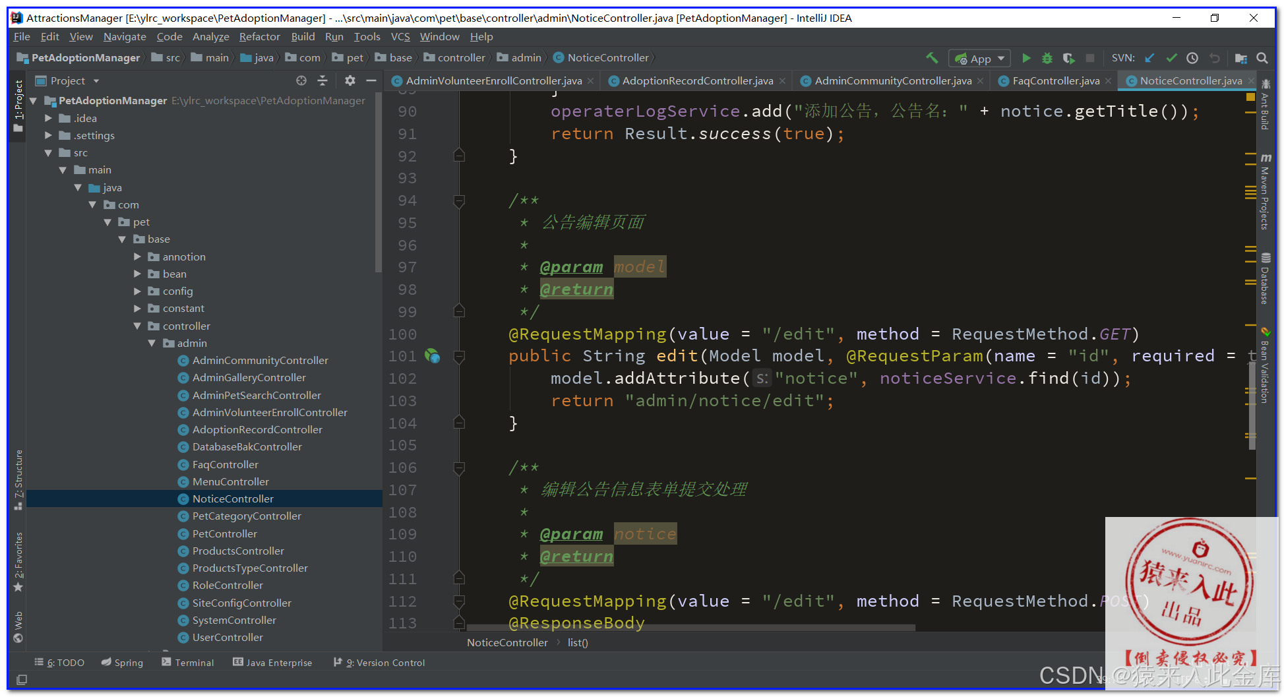Fold the edit method at line 101
The height and width of the screenshot is (697, 1284).
(x=460, y=356)
